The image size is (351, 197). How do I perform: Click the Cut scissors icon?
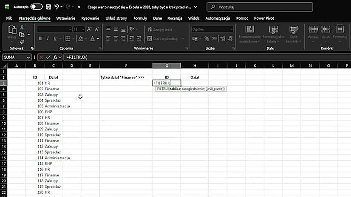coord(22,27)
